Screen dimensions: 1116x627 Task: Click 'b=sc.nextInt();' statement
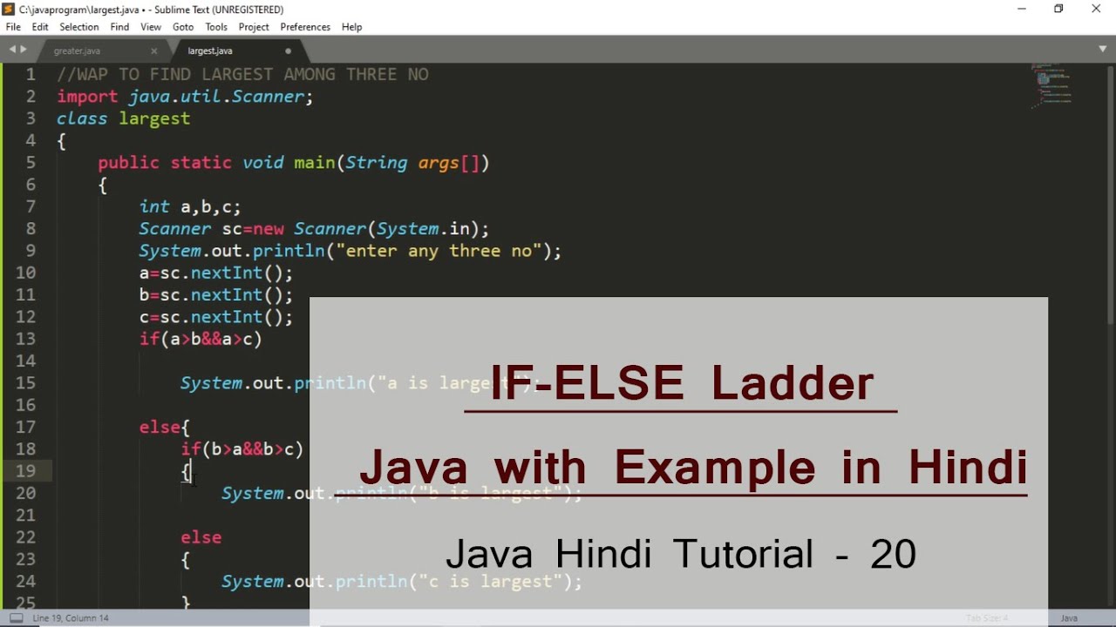[216, 295]
